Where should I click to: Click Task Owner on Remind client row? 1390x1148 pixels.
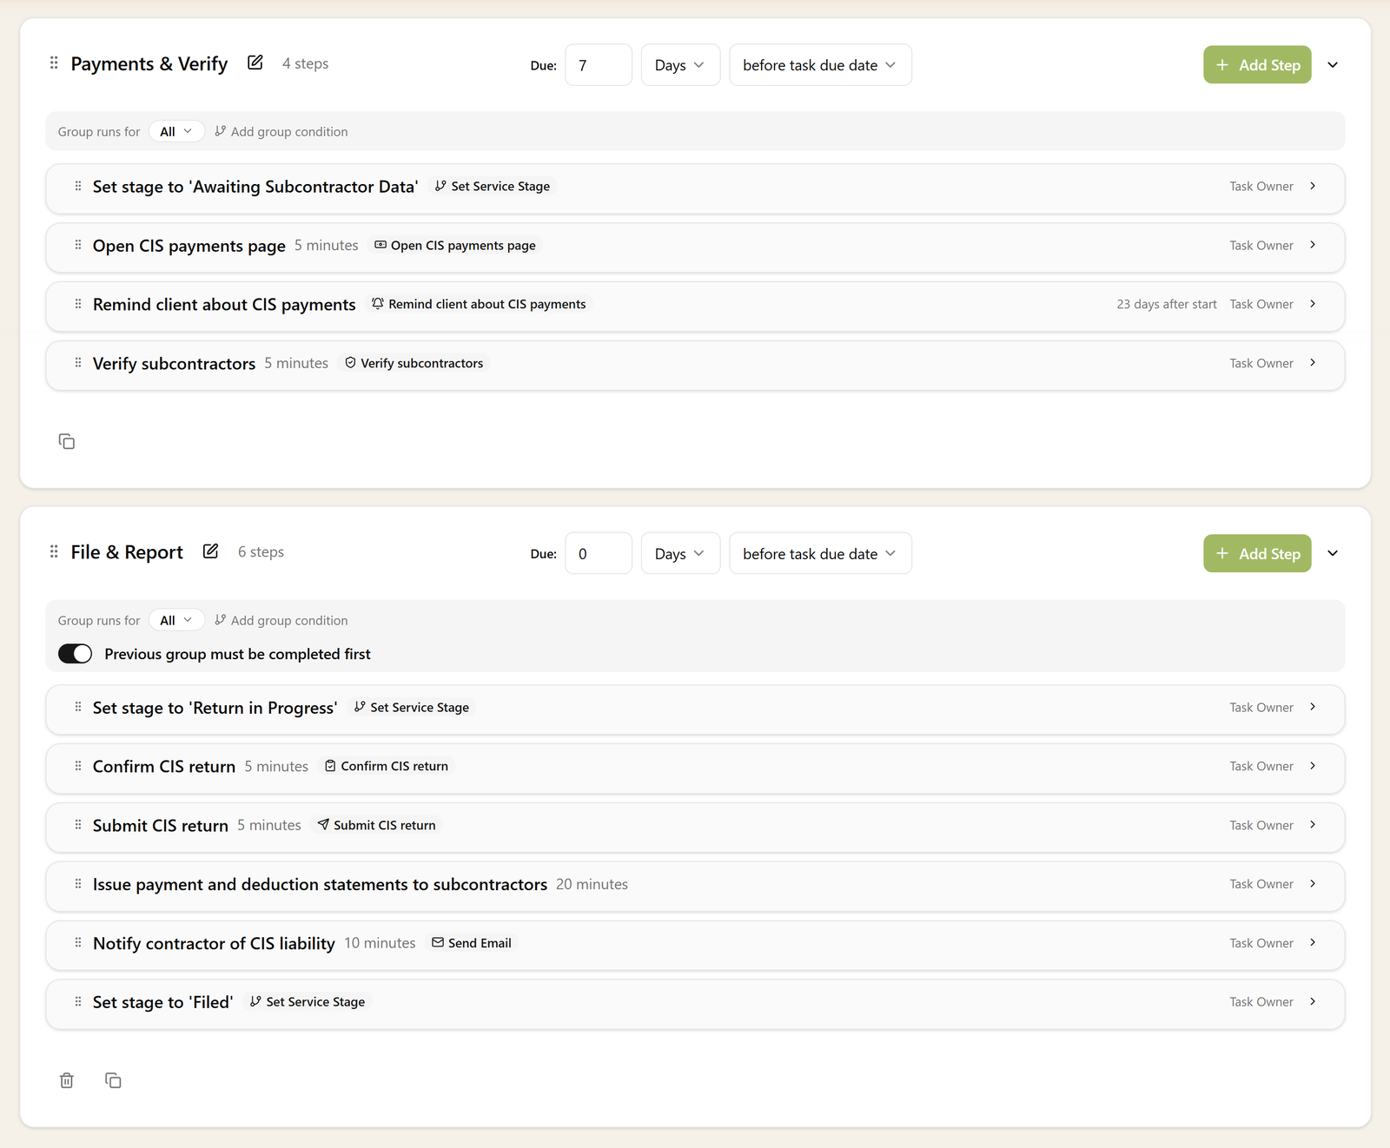1261,304
